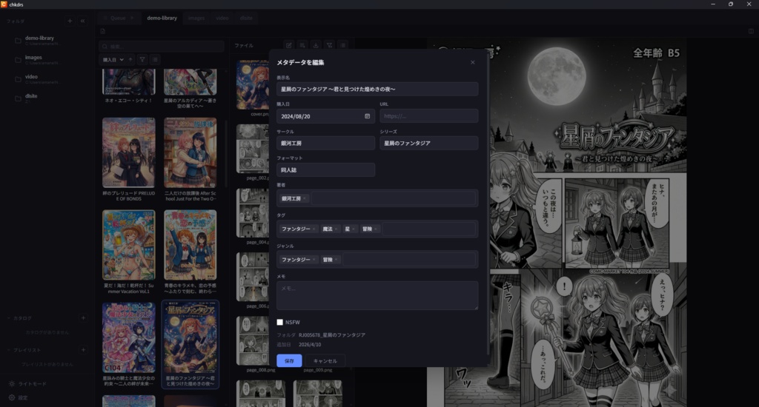The width and height of the screenshot is (759, 407).
Task: Click the list view icon in ファイル toolbar
Action: 342,45
